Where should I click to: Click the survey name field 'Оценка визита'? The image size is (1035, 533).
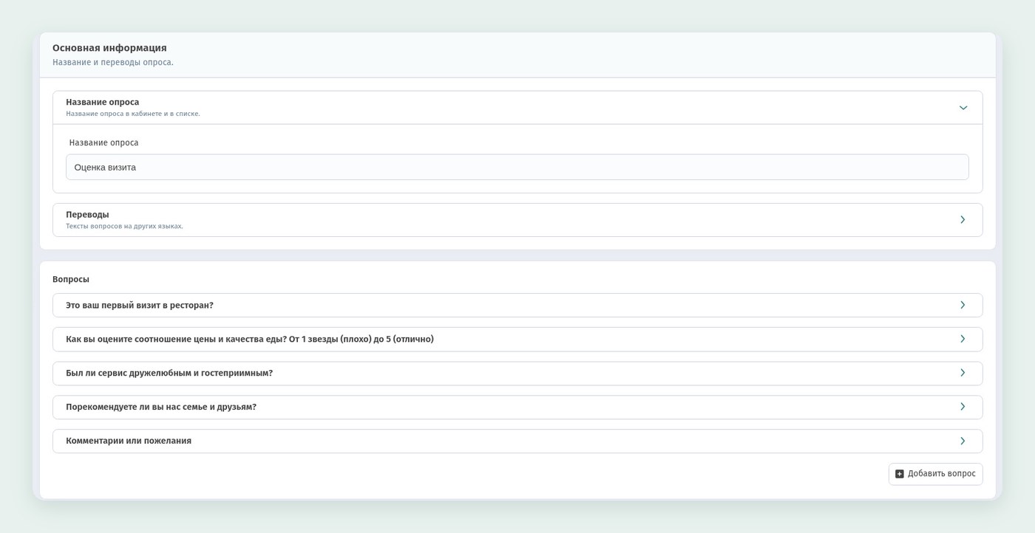517,167
